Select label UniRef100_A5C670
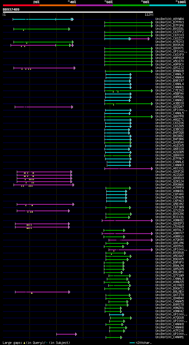 click(x=170, y=61)
